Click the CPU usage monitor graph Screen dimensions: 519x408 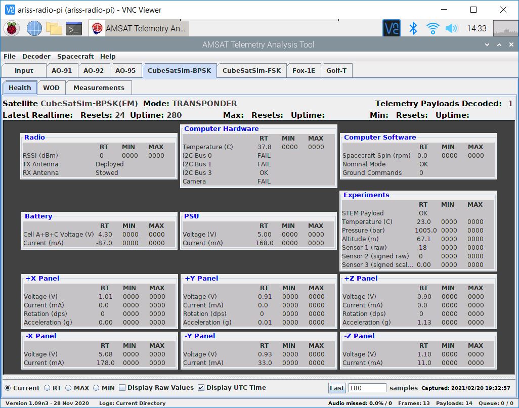(505, 28)
